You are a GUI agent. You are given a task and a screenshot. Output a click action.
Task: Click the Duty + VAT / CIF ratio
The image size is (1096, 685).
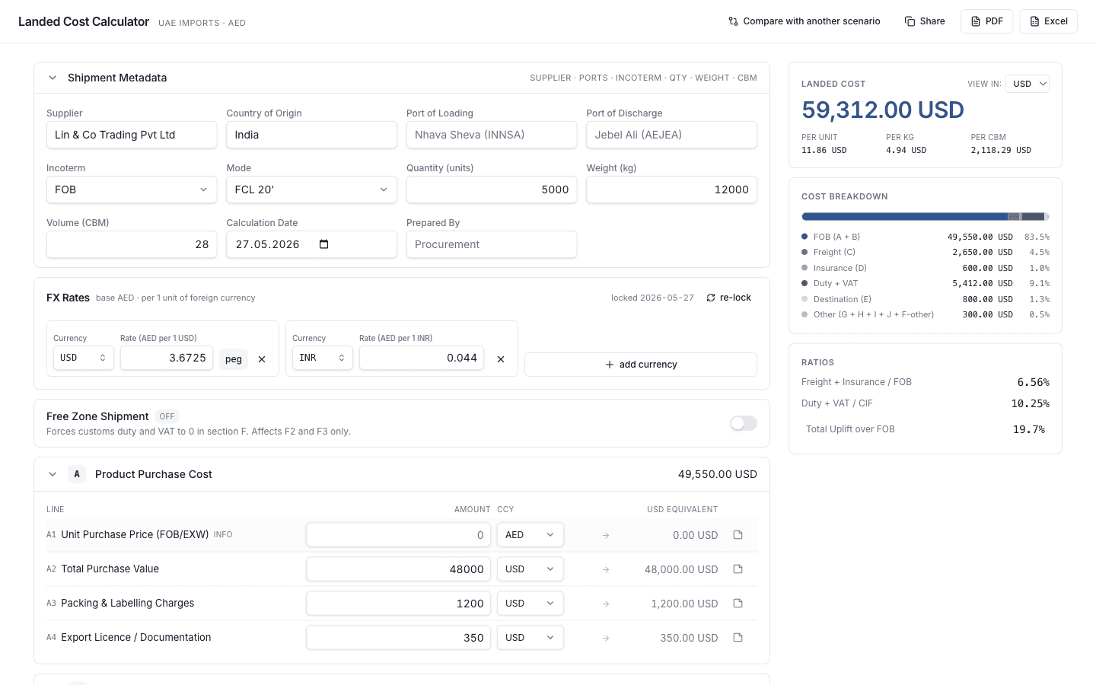coord(926,403)
